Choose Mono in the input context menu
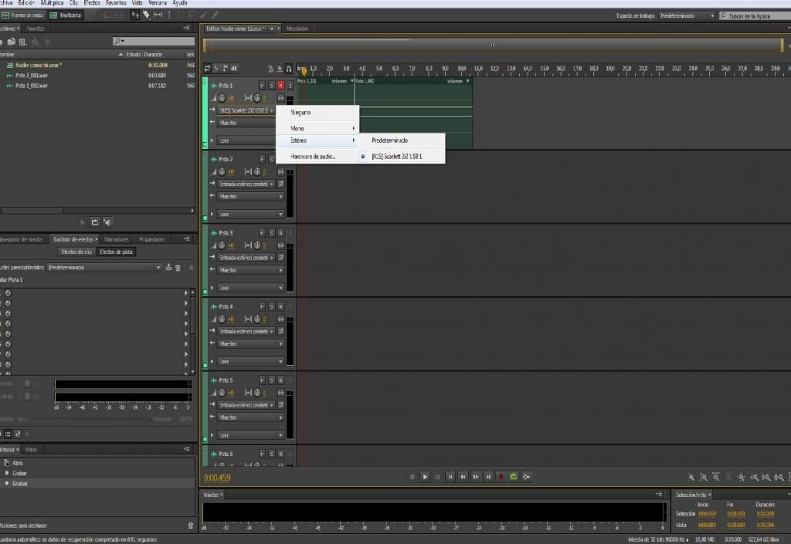 [x=297, y=127]
